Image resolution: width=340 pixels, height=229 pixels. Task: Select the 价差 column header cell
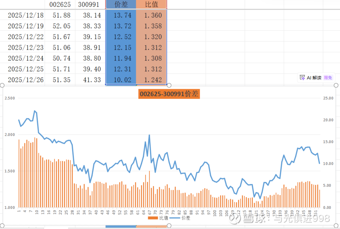pos(121,4)
